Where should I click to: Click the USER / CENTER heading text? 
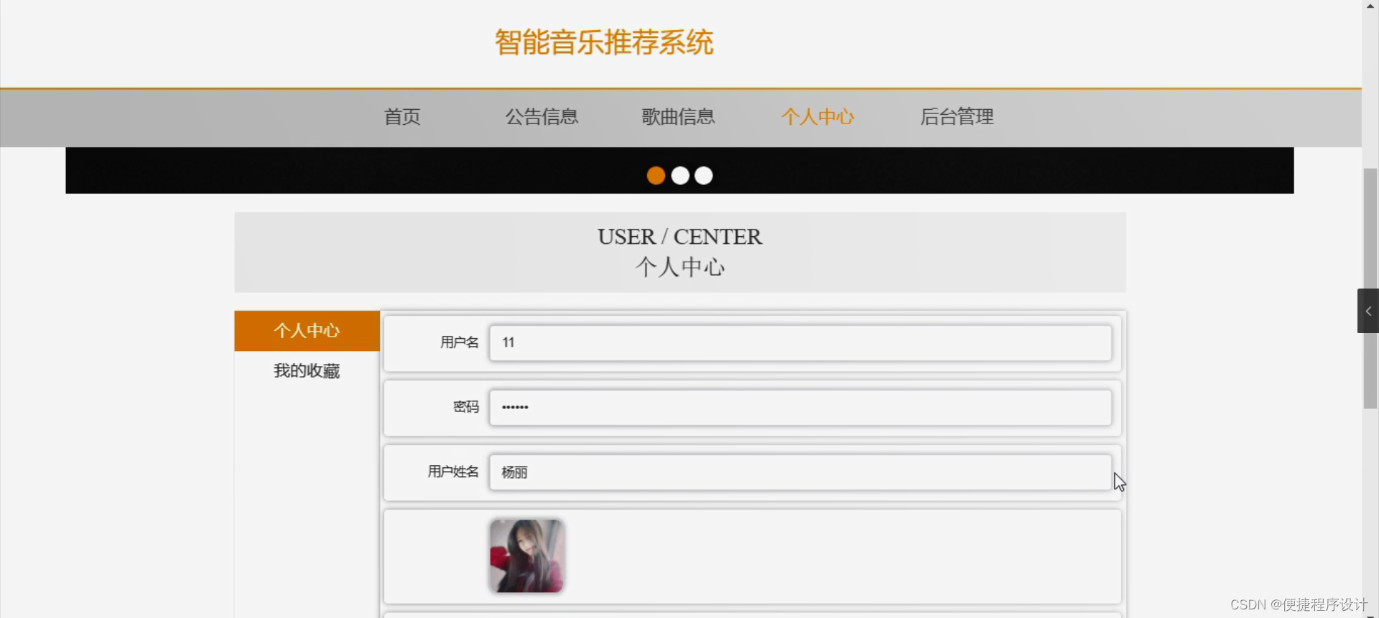(679, 236)
